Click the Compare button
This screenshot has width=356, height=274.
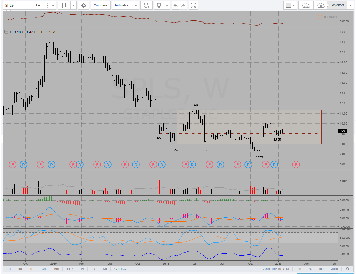coord(101,5)
